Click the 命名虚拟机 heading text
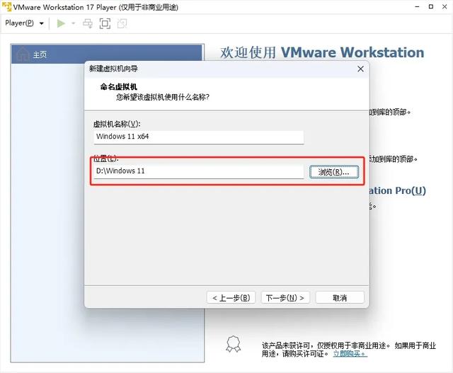453x373 pixels. point(119,86)
